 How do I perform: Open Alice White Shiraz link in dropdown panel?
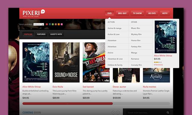[163, 56]
